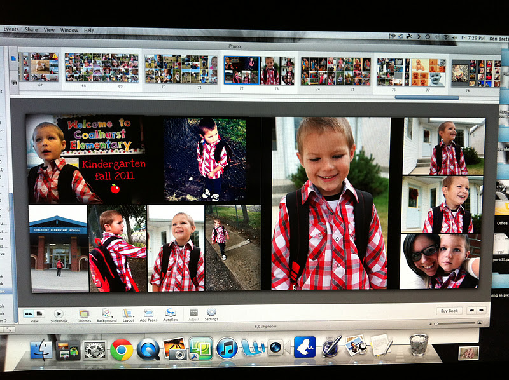Click the horizontal scrollbar under the thumbnails
Screen dimensions: 509x380
click(x=426, y=97)
